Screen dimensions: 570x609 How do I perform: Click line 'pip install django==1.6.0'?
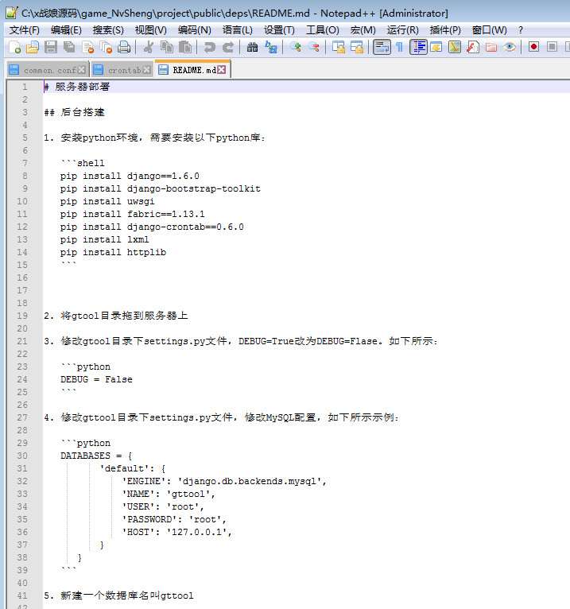click(130, 176)
